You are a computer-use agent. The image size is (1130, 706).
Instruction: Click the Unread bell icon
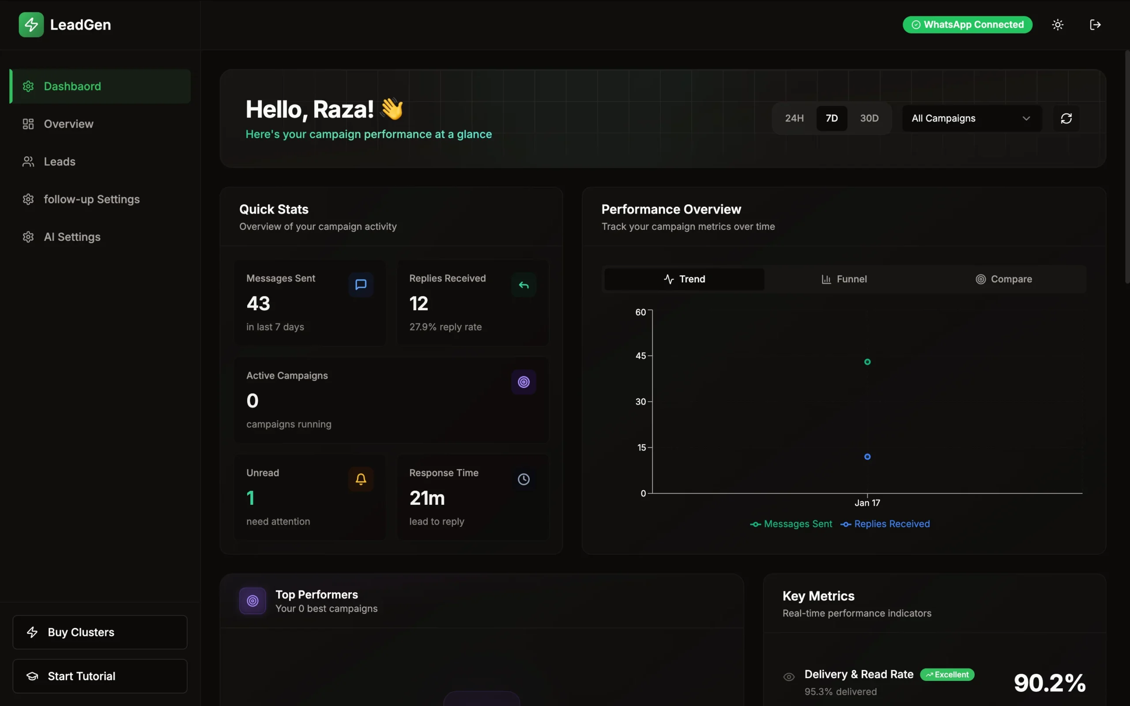(361, 479)
